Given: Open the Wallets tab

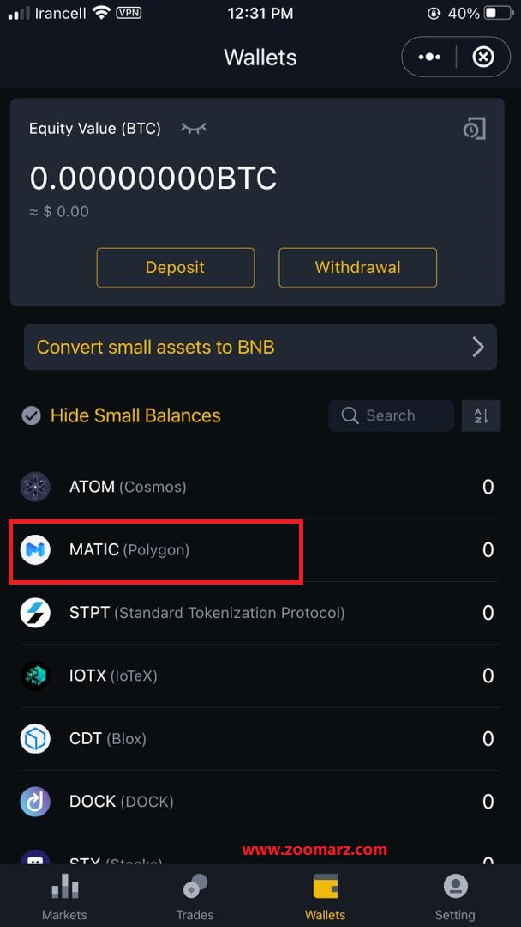Looking at the screenshot, I should (x=325, y=897).
